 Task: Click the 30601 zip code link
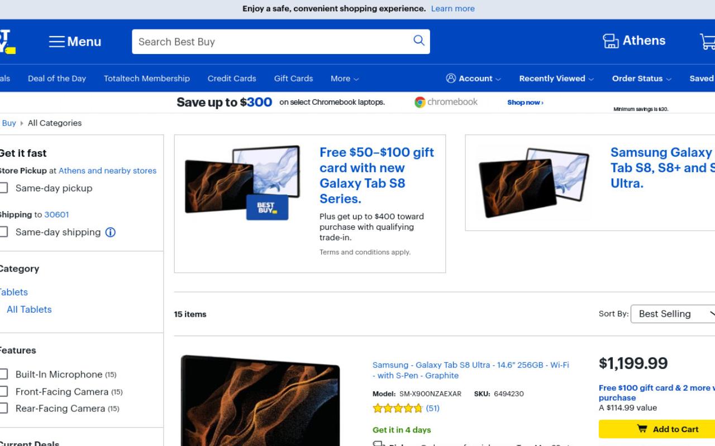[x=56, y=215]
